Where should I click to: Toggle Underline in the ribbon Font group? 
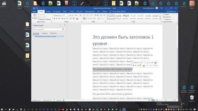(x=59, y=18)
